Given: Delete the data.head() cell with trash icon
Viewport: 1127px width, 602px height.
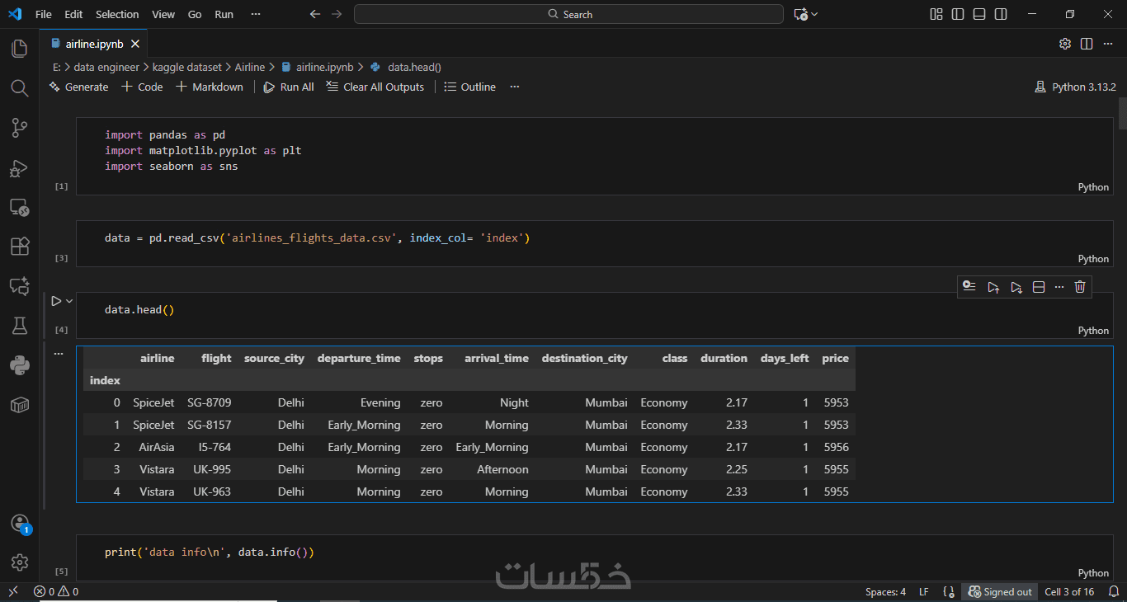Looking at the screenshot, I should coord(1080,287).
